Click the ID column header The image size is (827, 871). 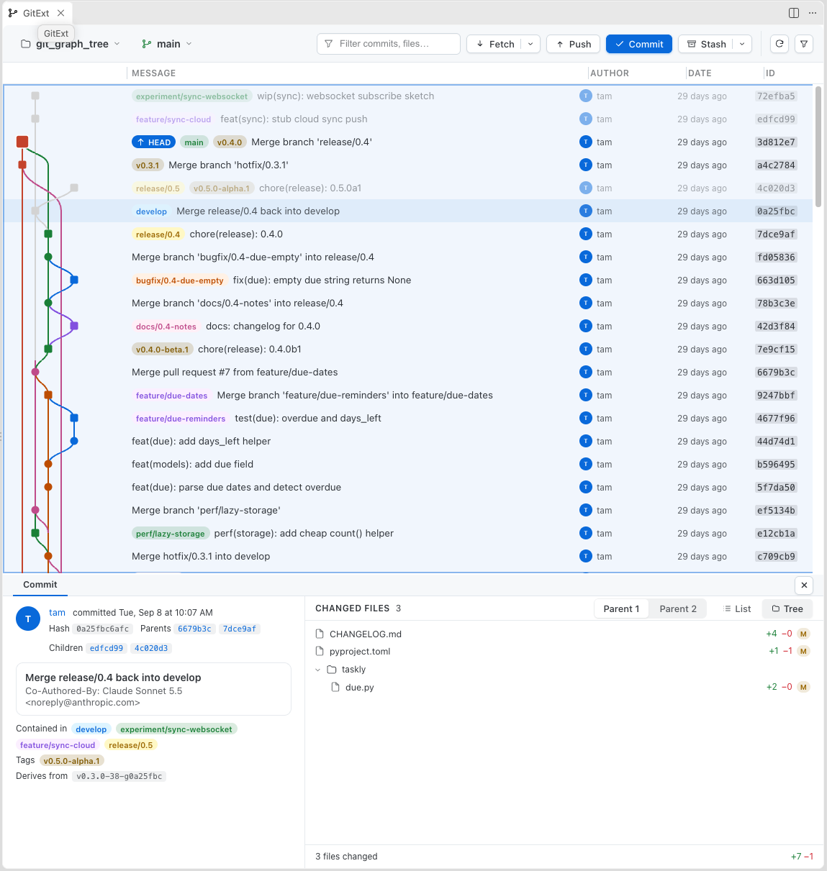tap(770, 73)
